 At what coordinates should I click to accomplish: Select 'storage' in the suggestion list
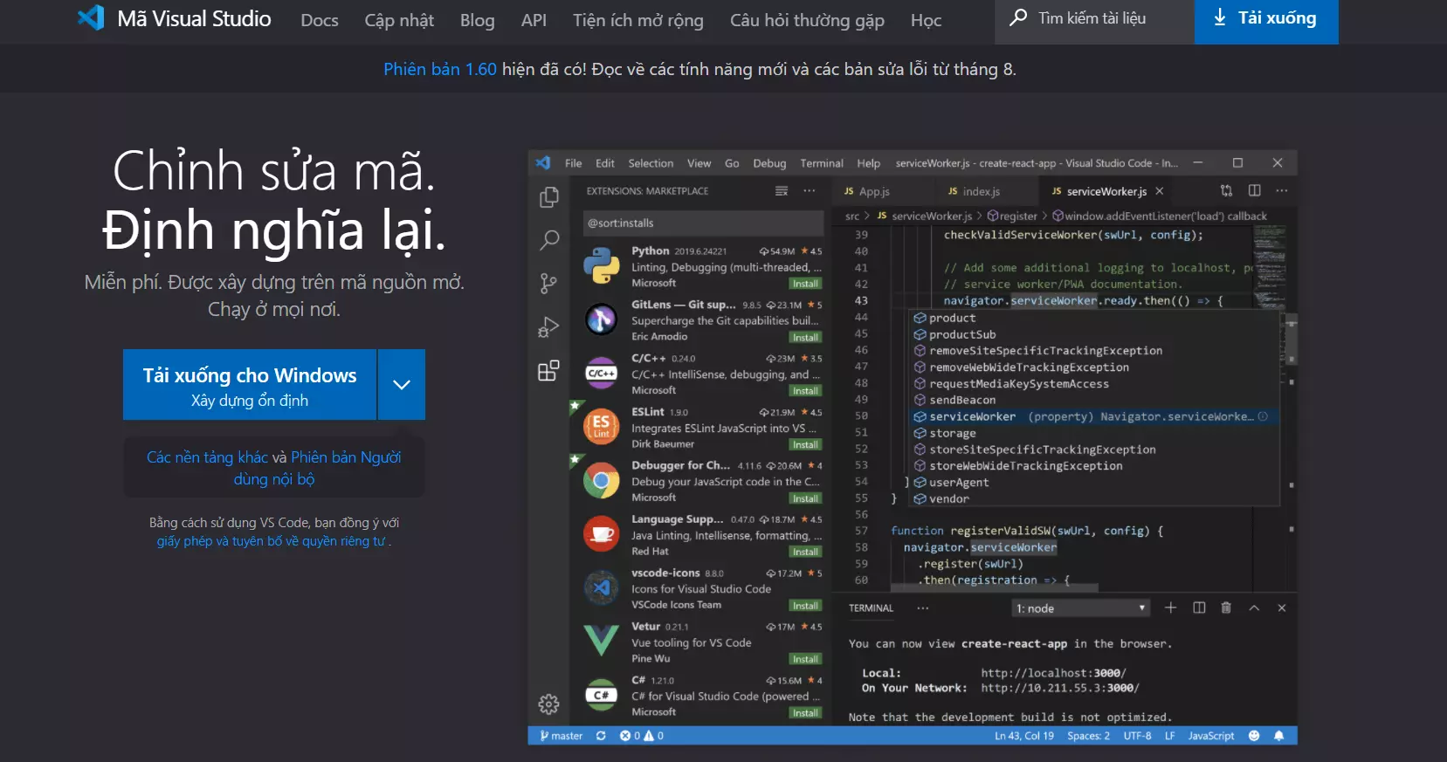[1093, 433]
